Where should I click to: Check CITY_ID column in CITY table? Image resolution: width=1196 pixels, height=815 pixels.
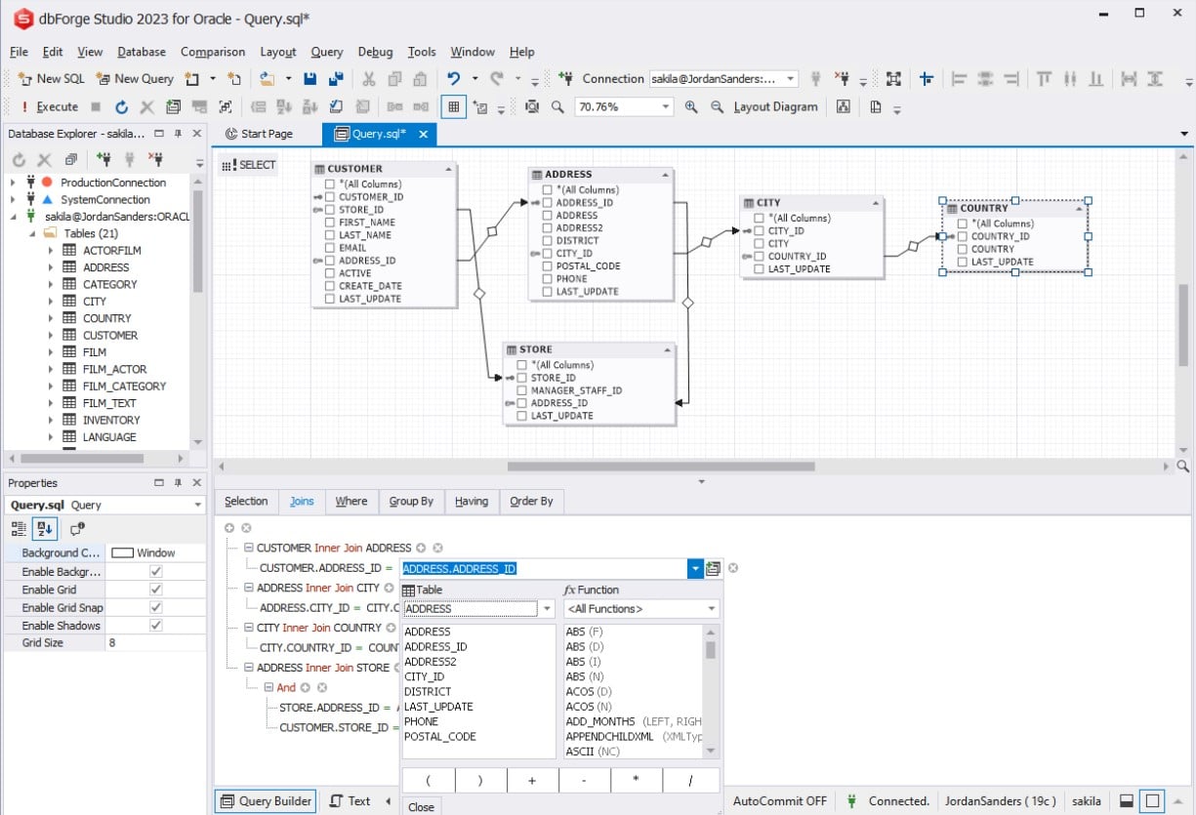pos(759,231)
